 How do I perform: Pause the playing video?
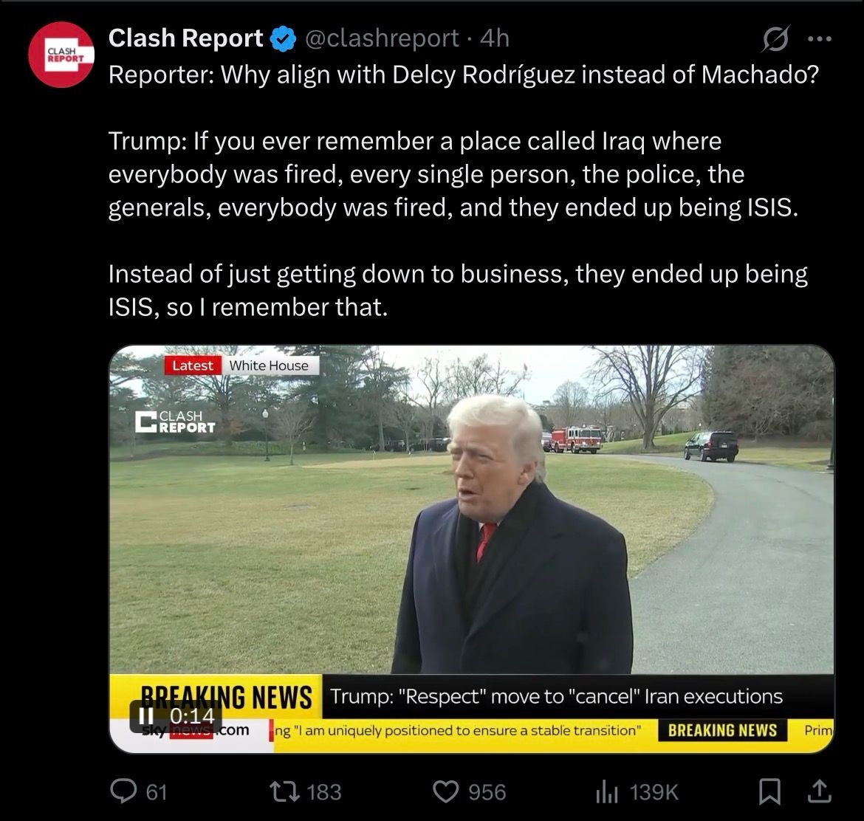click(146, 716)
